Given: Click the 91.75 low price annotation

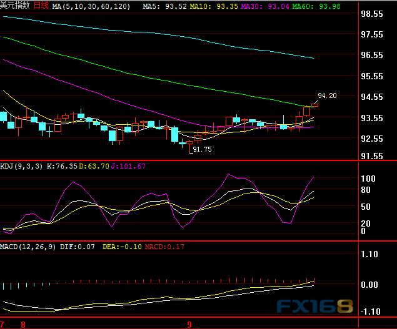Looking at the screenshot, I should pos(202,149).
